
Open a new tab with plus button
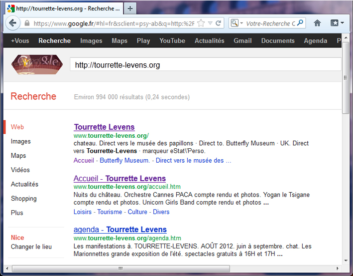coord(130,8)
